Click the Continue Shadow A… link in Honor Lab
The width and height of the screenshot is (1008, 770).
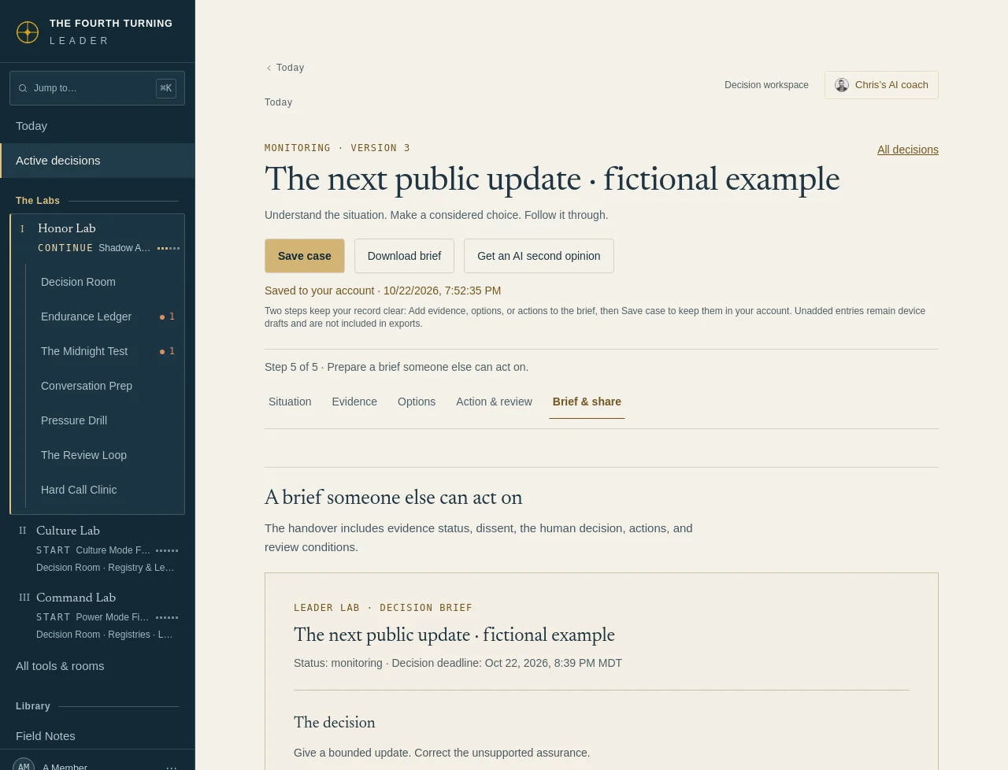pos(109,248)
